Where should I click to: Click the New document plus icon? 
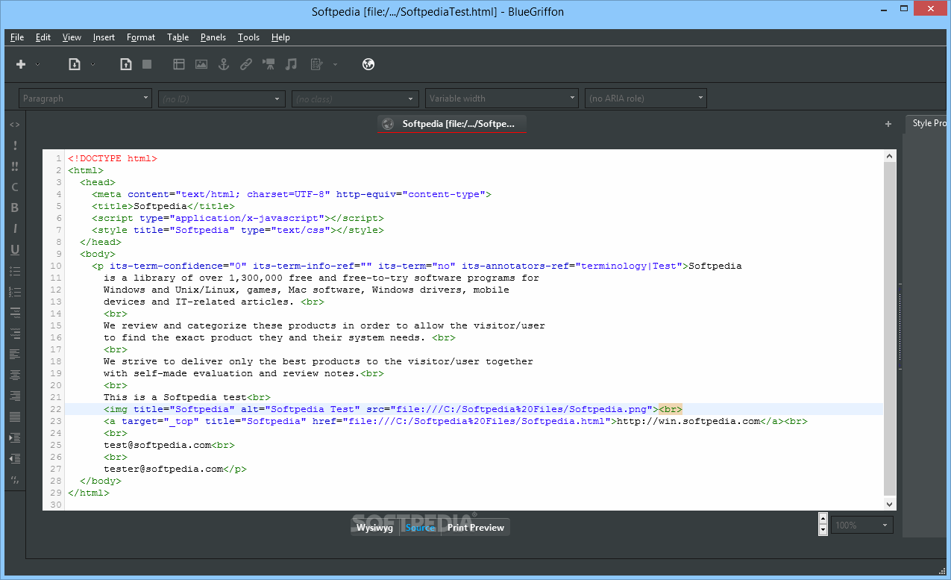click(x=21, y=64)
